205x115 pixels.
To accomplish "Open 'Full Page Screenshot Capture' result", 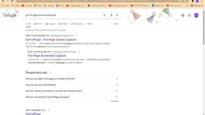I will [47, 56].
